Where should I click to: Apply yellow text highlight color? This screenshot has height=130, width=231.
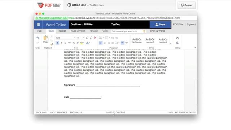click(81, 43)
